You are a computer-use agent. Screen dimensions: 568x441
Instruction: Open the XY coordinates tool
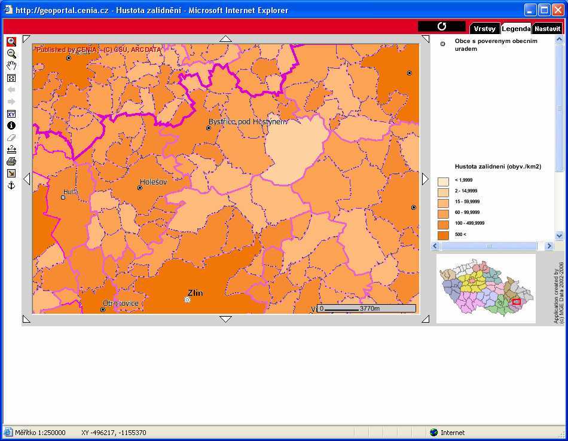[x=11, y=114]
